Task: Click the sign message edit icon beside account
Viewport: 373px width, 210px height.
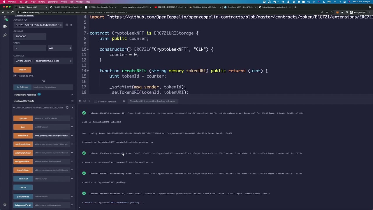Action: [x=71, y=25]
